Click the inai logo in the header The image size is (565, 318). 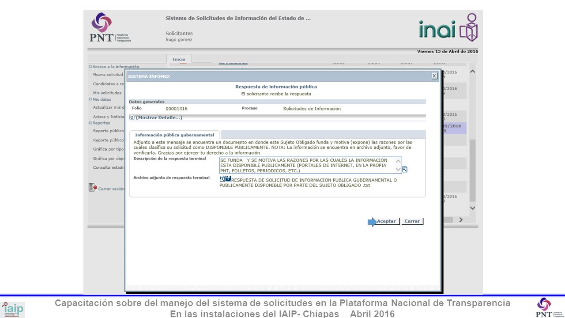click(448, 27)
